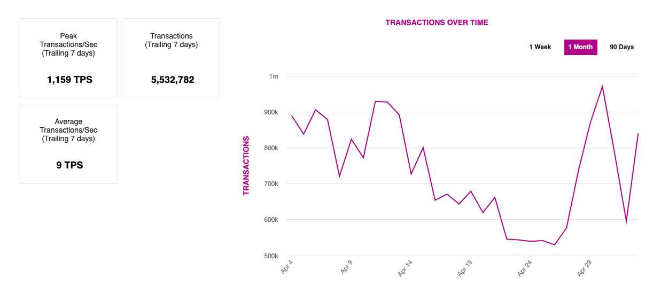661x293 pixels.
Task: Select the 1 Month range button
Action: tap(580, 47)
